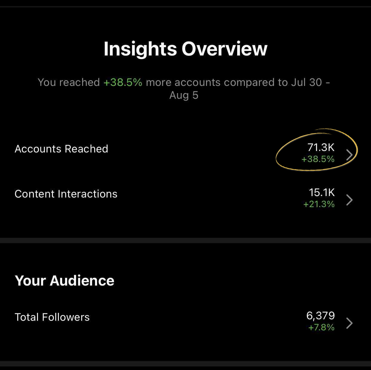Click "You reached" summary text
This screenshot has height=370, width=371.
[x=69, y=82]
